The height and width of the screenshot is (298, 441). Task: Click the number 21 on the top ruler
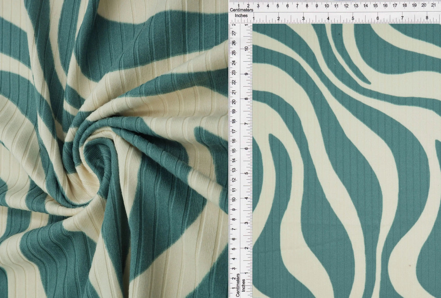433,6
